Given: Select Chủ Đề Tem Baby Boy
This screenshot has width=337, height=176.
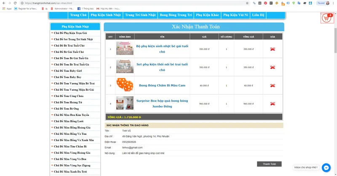Looking at the screenshot, I should click(67, 77).
